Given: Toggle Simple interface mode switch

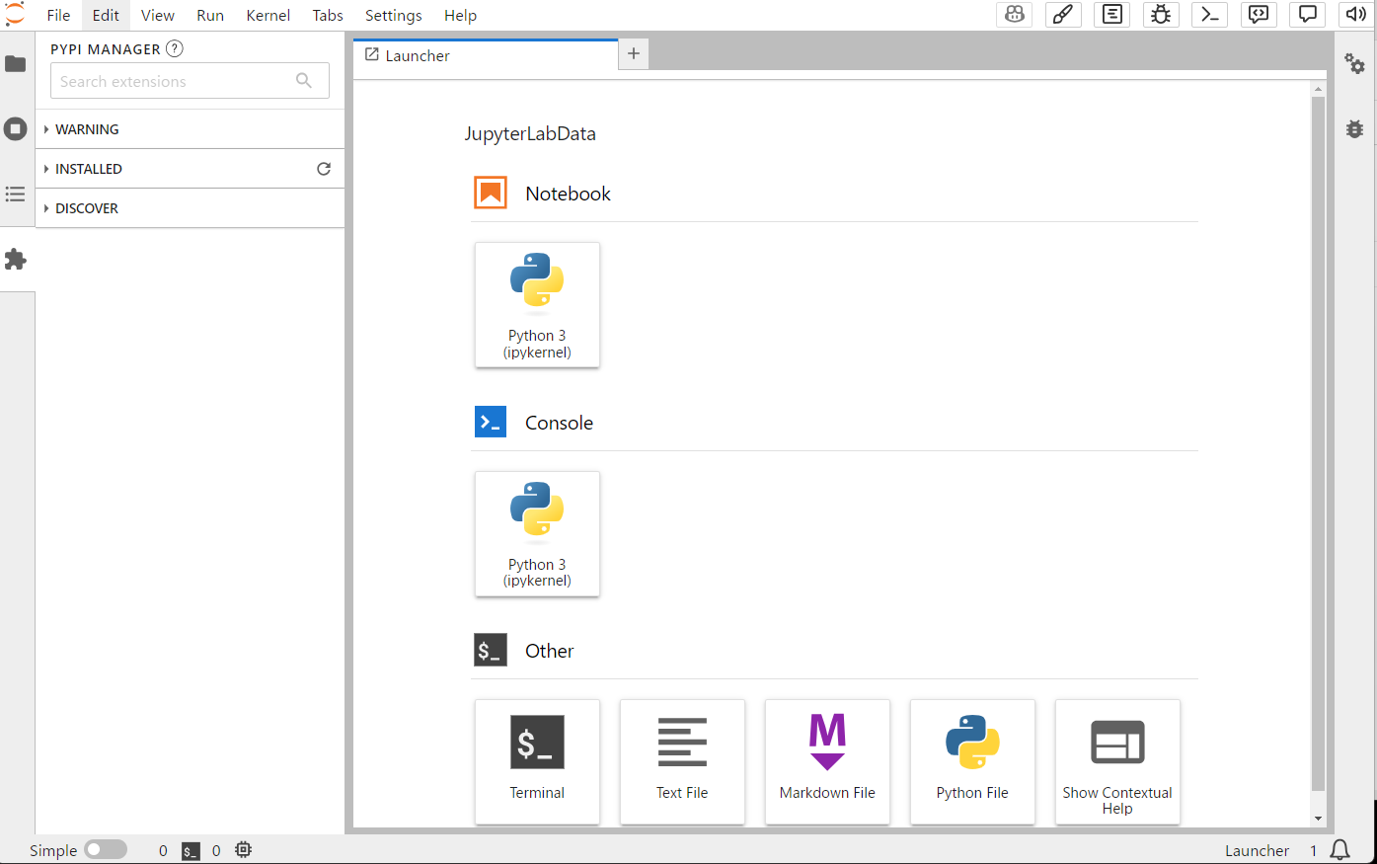Looking at the screenshot, I should 106,850.
